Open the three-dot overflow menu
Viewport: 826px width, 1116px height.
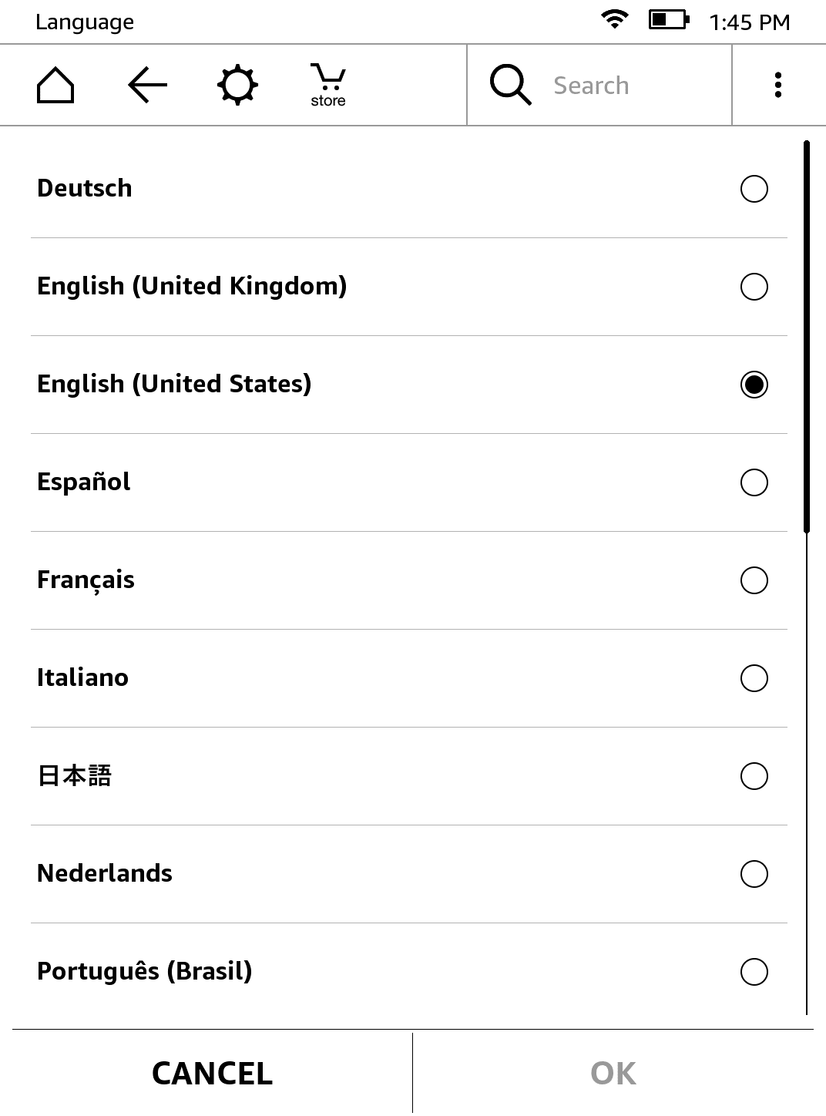(778, 85)
